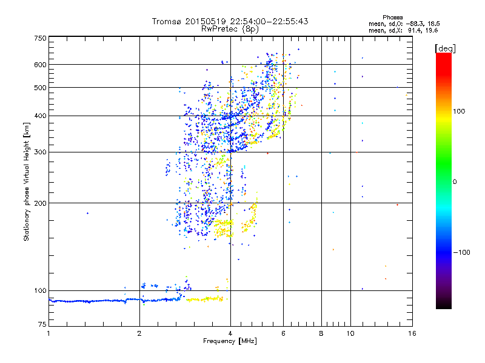Viewport: 485px width, 363px height.
Task: Click the colorbar label 100
Action: (459, 111)
